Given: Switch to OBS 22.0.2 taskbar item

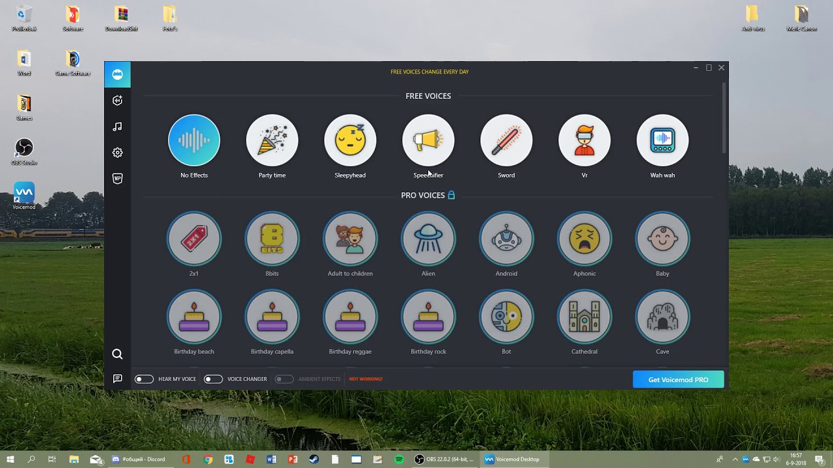Looking at the screenshot, I should coord(444,460).
